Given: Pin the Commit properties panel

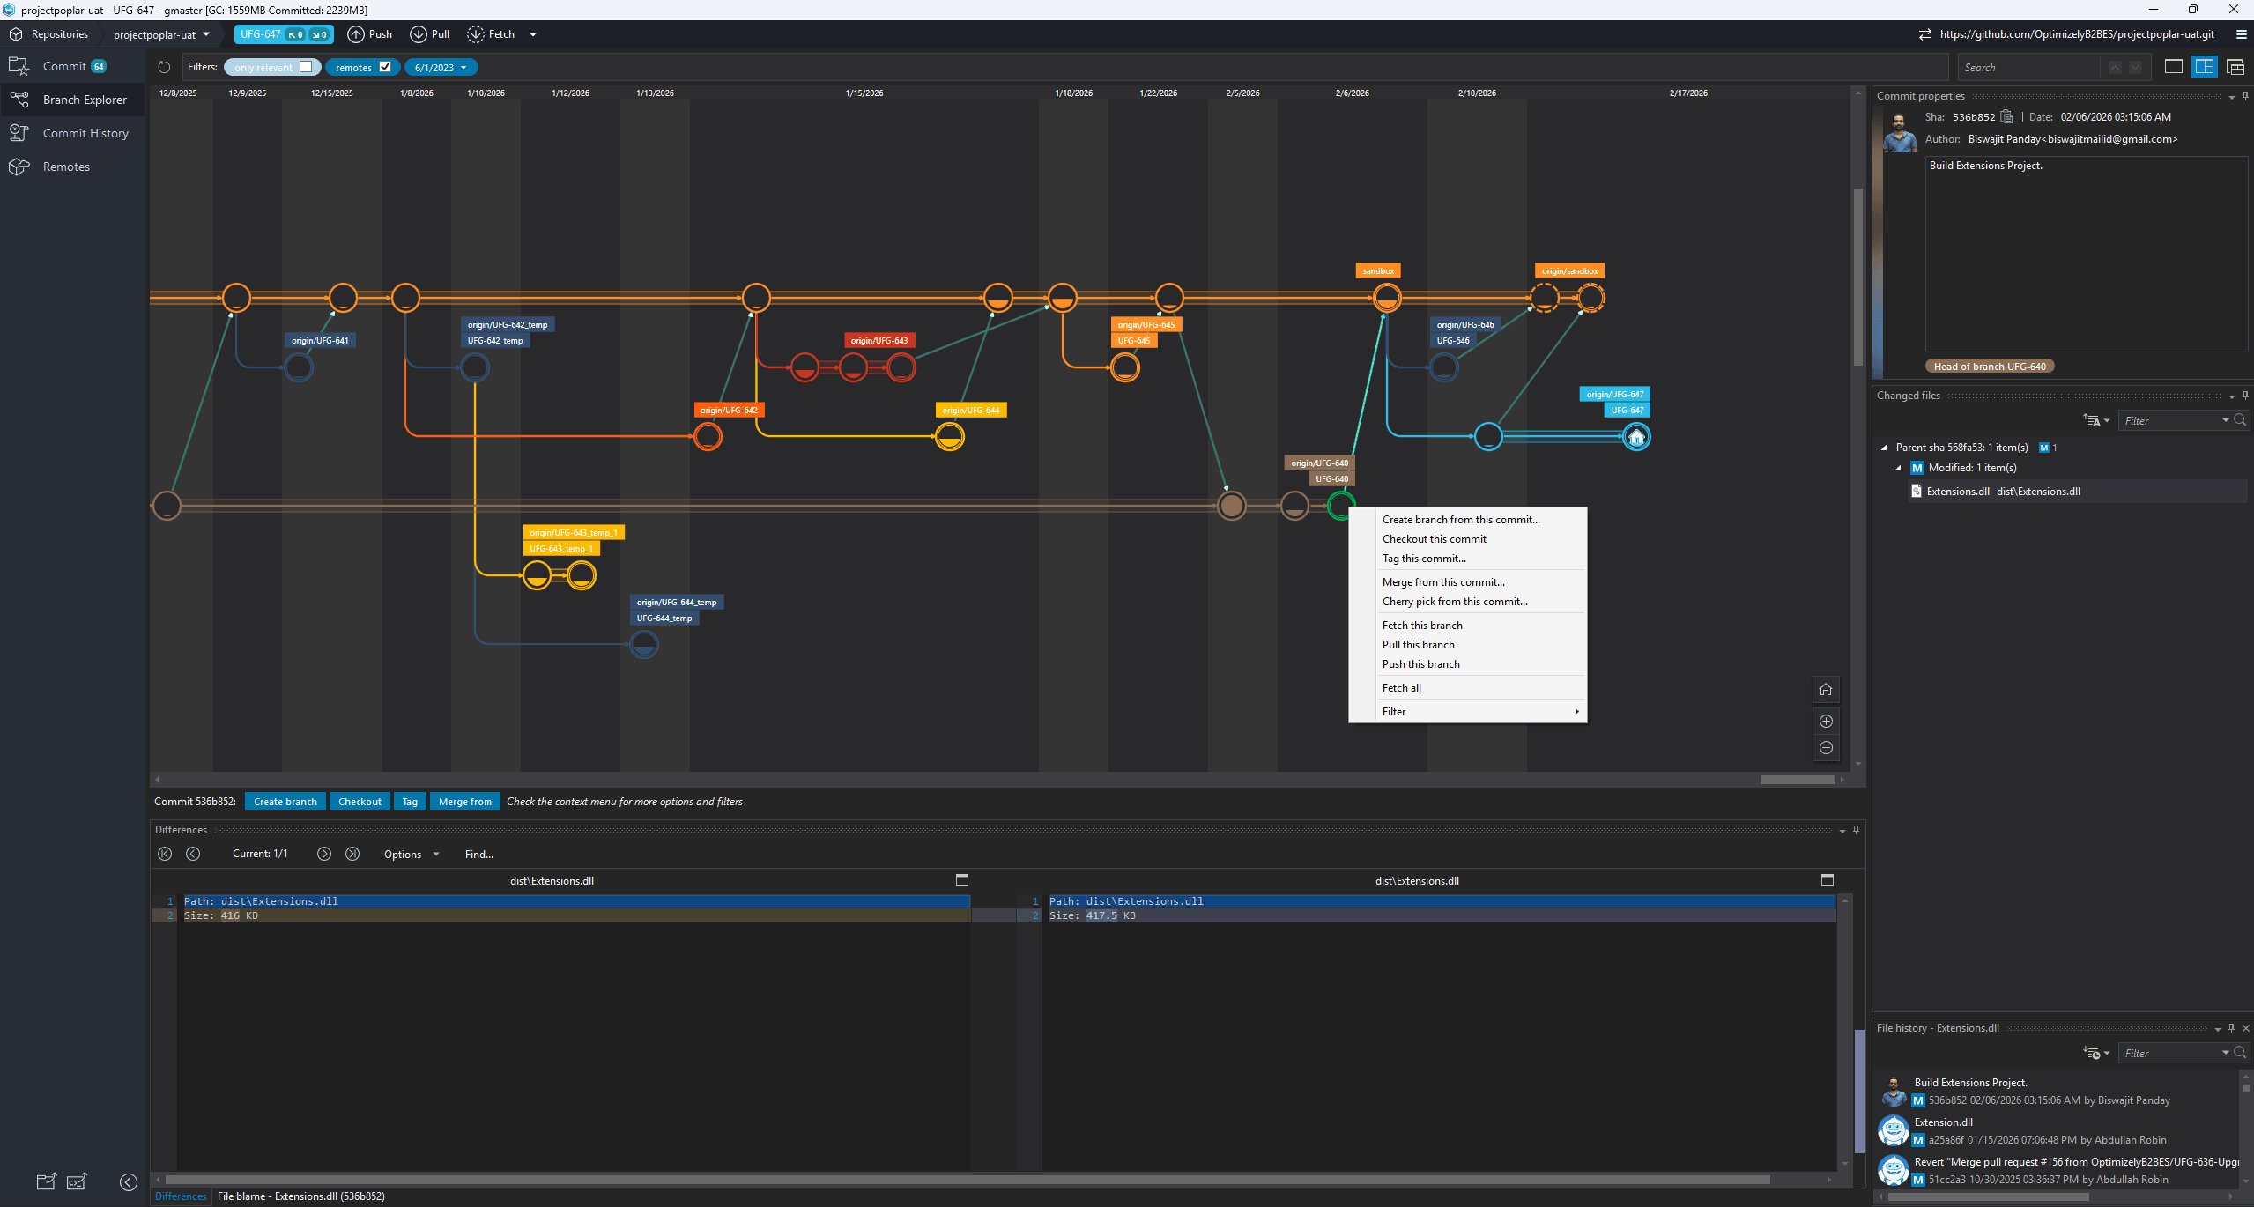Looking at the screenshot, I should click(2245, 96).
